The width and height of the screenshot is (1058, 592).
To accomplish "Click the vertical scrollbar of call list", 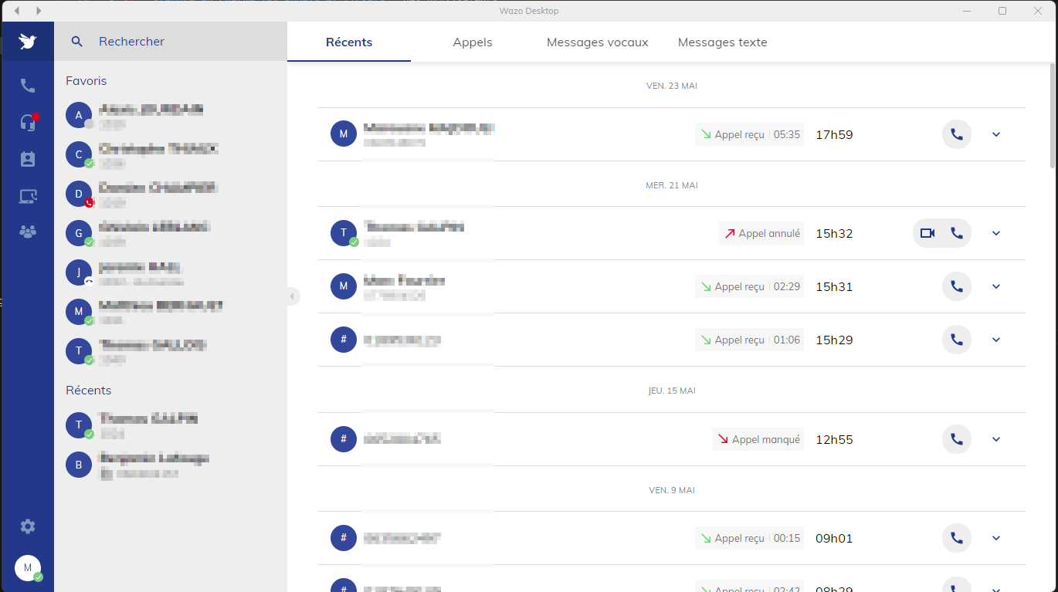I will (x=1053, y=116).
